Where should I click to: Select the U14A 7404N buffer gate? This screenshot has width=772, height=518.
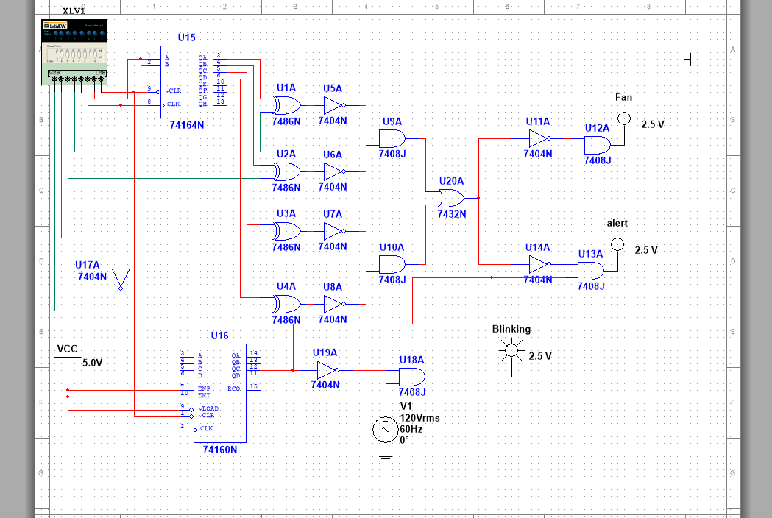(538, 263)
